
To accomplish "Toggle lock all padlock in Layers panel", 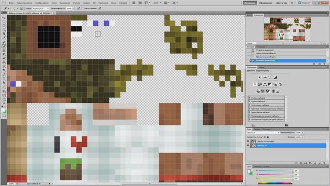I will pos(268,137).
